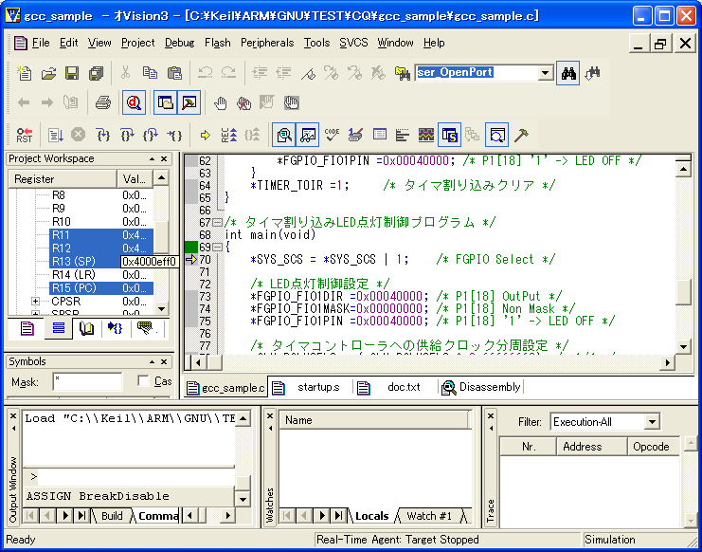This screenshot has height=552, width=702.
Task: Close the Project Workspace panel
Action: pos(164,159)
